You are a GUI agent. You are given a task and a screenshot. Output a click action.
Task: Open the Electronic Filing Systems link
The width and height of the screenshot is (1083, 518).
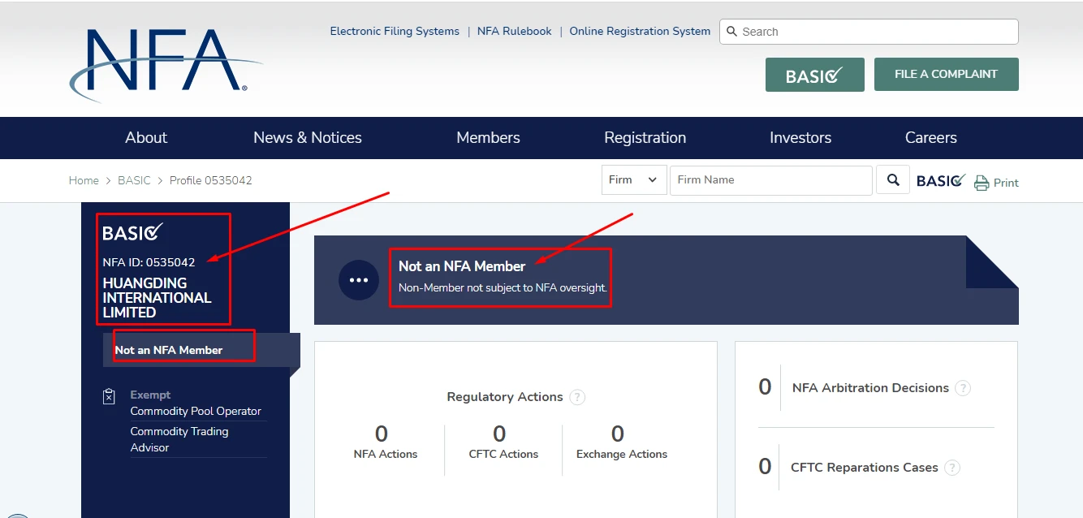[395, 32]
